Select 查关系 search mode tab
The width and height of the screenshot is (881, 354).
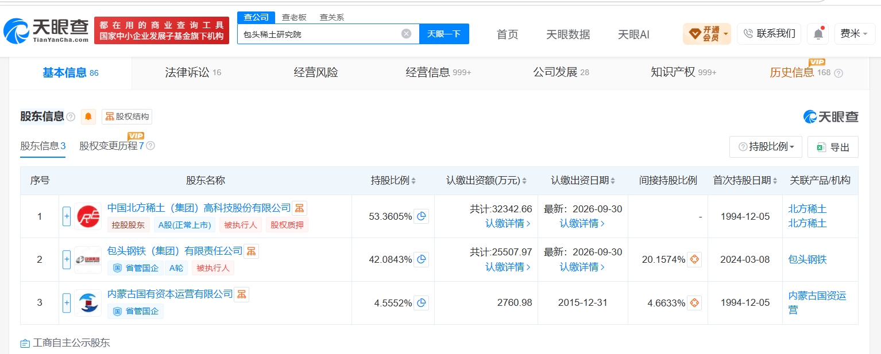pyautogui.click(x=332, y=17)
